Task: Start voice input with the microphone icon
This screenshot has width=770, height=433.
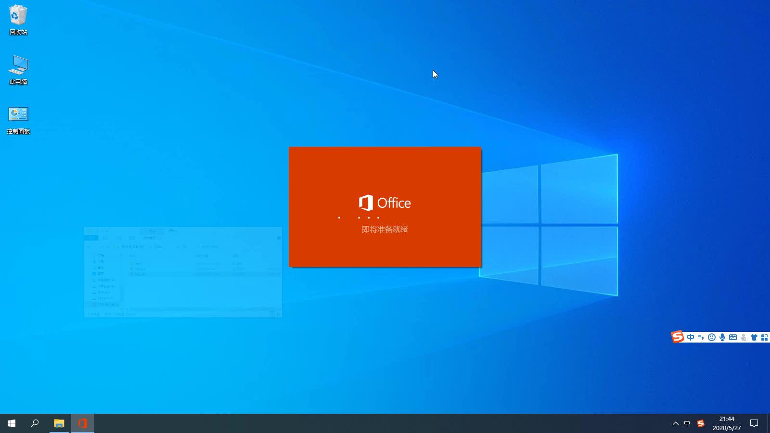Action: (722, 337)
